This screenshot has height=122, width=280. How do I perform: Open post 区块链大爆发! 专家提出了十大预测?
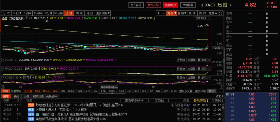[x=61, y=110]
